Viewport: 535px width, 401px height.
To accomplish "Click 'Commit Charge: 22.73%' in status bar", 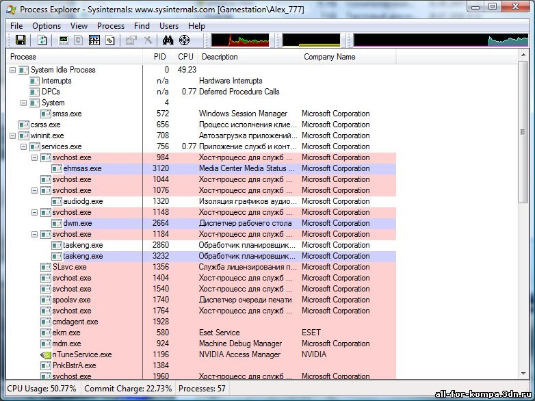I will click(x=128, y=389).
